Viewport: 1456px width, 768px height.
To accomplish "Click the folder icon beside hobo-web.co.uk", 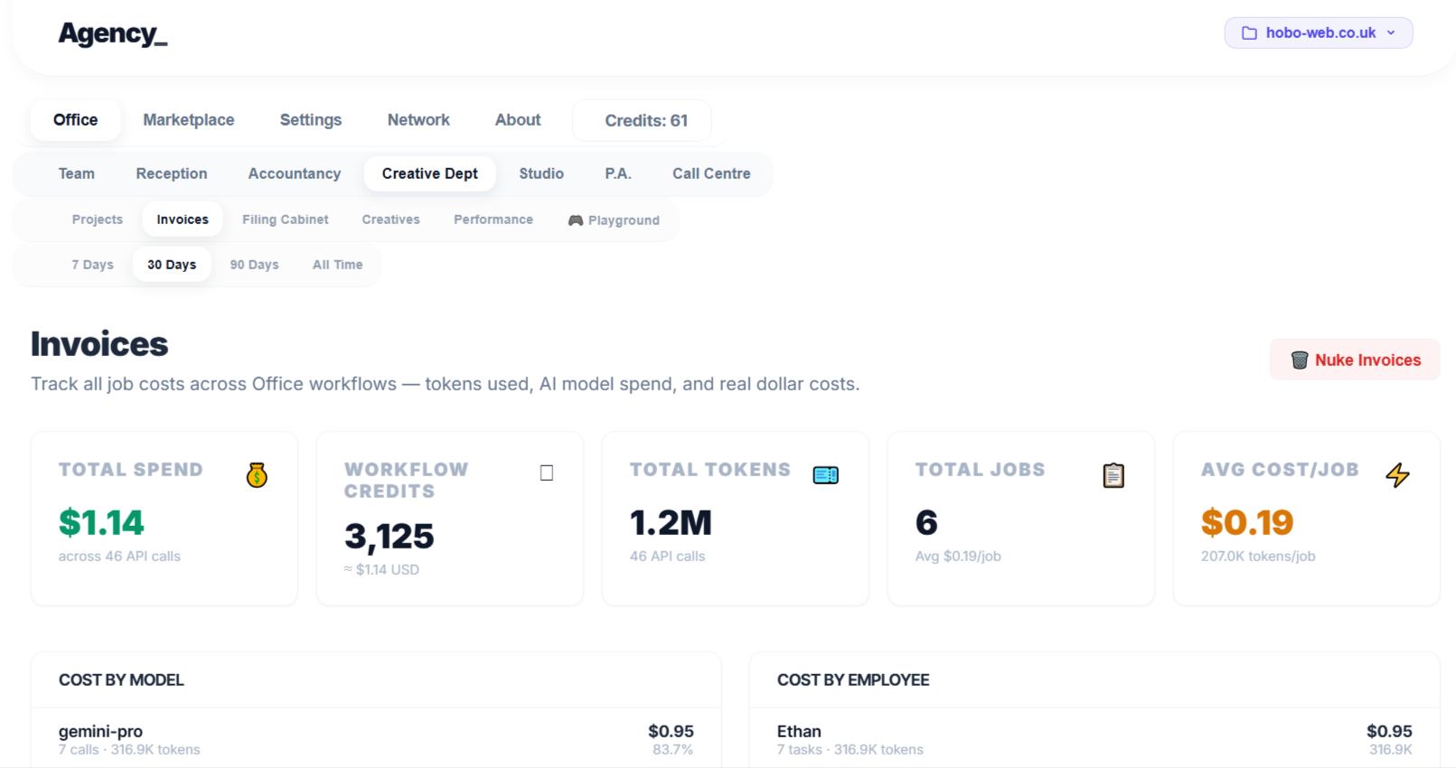I will coord(1249,33).
